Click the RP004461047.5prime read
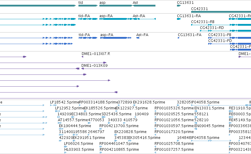 [x=101, y=147]
